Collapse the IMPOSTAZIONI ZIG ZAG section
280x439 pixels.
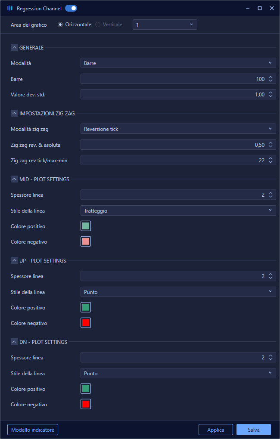(14, 113)
